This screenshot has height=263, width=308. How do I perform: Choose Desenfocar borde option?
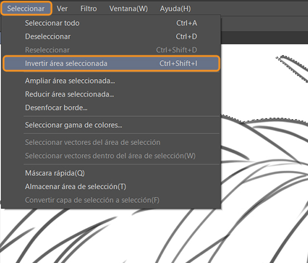[x=111, y=108]
